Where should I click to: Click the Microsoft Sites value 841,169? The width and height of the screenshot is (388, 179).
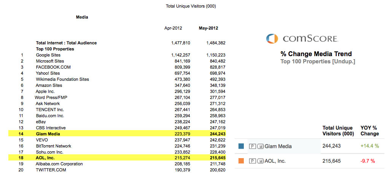183,61
